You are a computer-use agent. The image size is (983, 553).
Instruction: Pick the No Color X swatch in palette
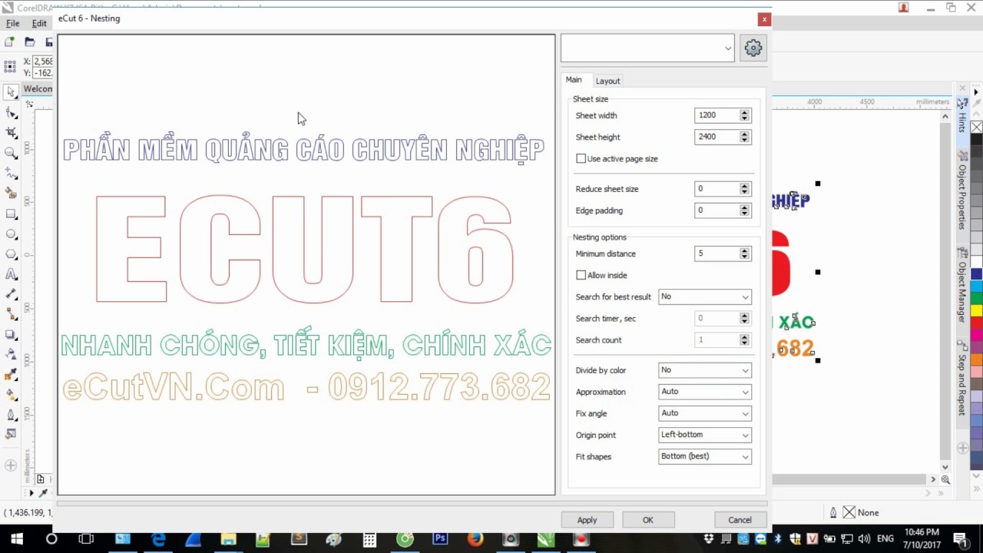coord(976,127)
